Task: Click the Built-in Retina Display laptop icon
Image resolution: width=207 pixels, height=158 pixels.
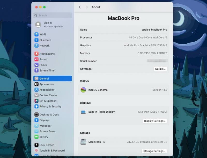Action: pos(83,112)
